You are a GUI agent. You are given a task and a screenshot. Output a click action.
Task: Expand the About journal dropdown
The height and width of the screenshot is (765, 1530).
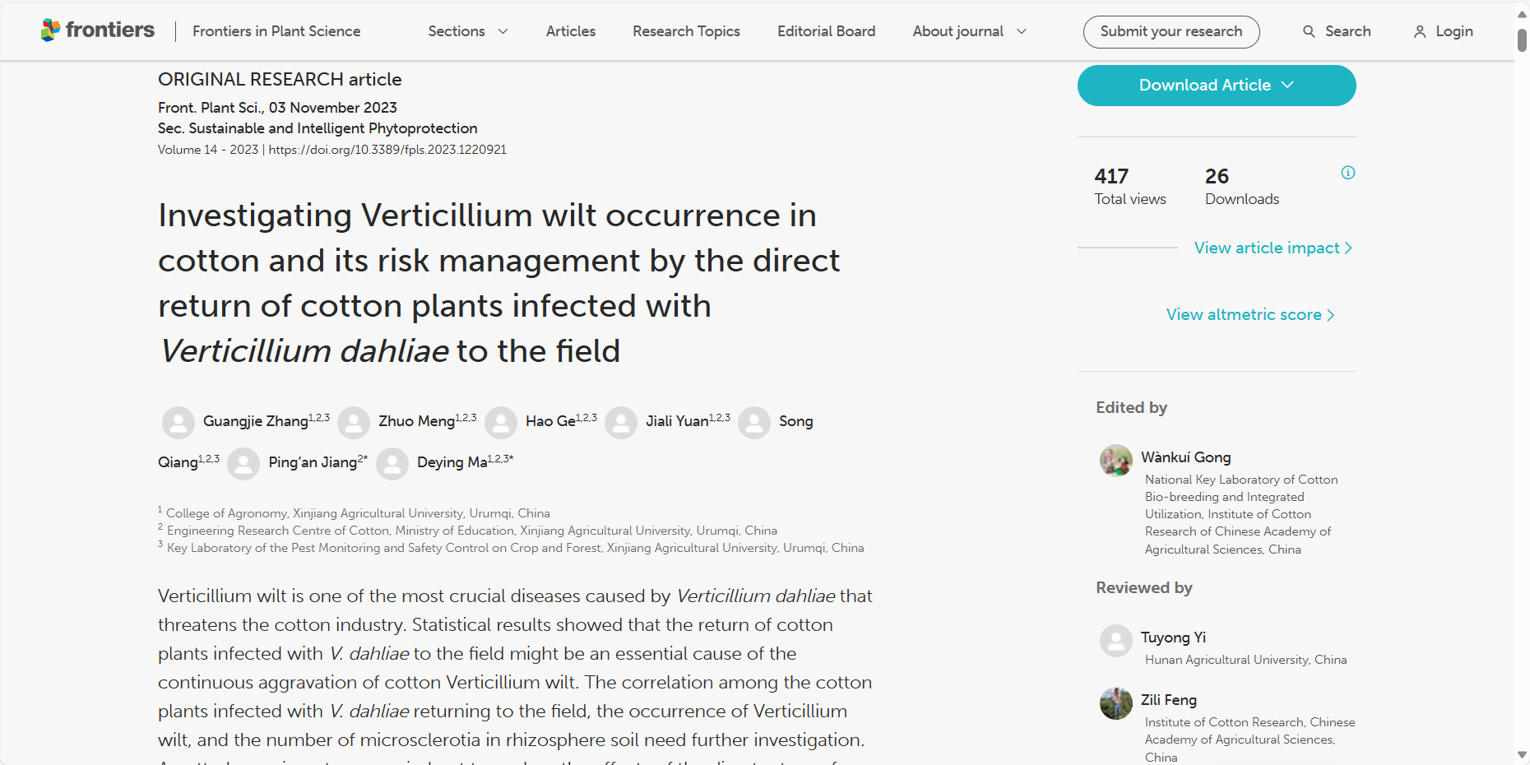tap(969, 31)
